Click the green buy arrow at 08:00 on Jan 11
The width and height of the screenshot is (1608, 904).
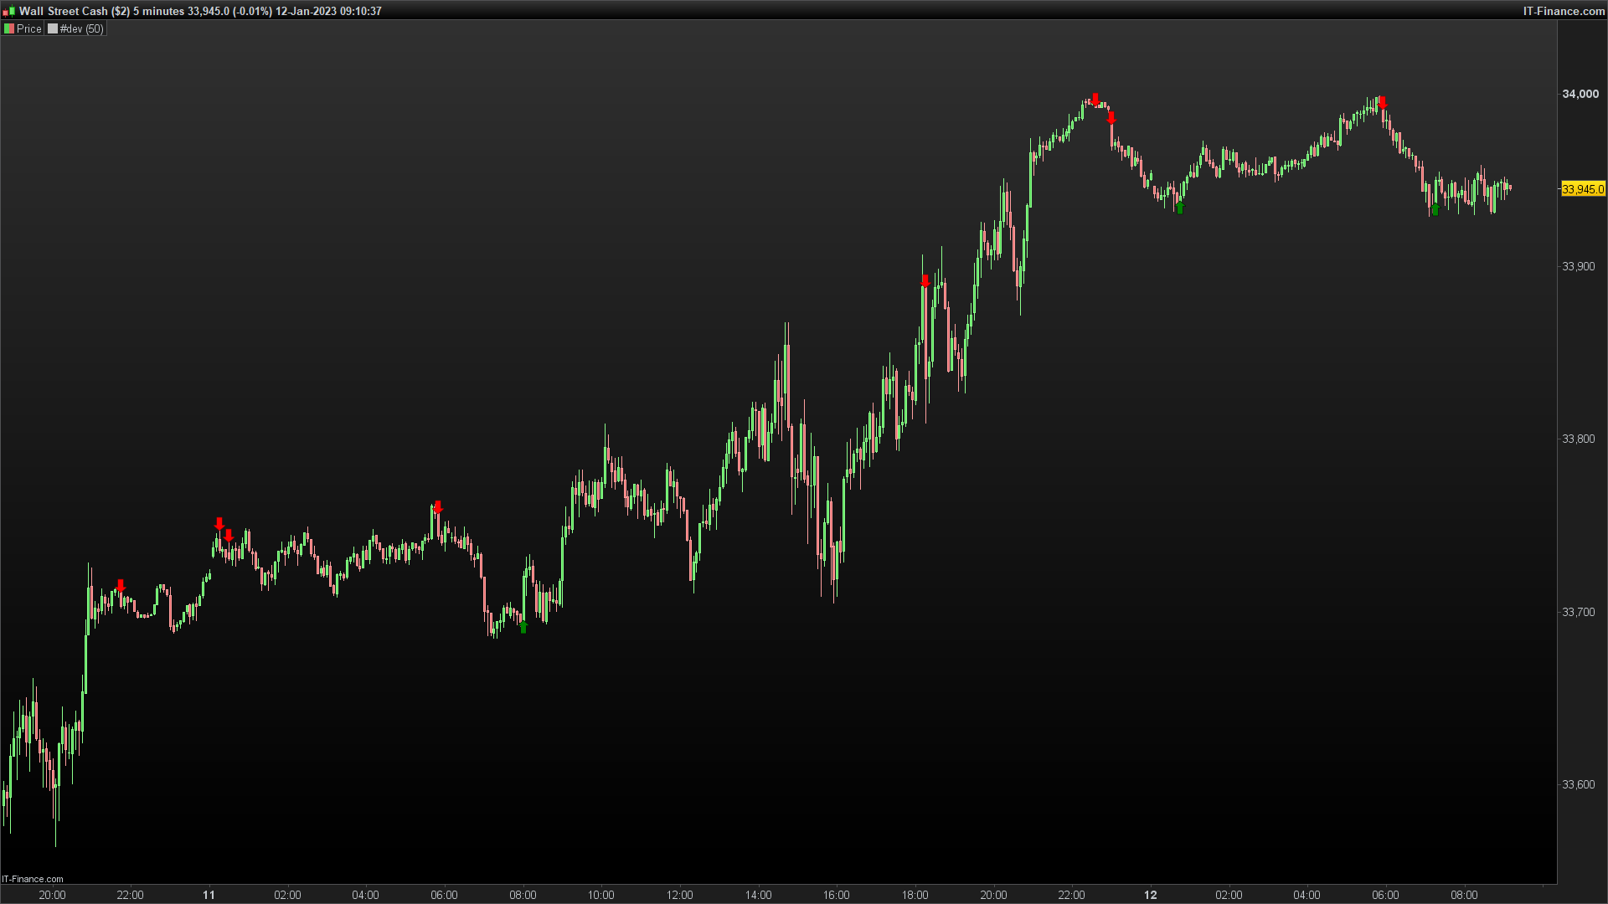tap(523, 627)
